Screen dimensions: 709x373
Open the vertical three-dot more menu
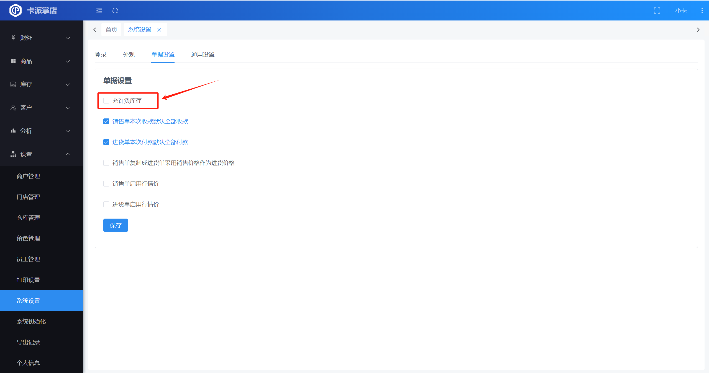[702, 11]
